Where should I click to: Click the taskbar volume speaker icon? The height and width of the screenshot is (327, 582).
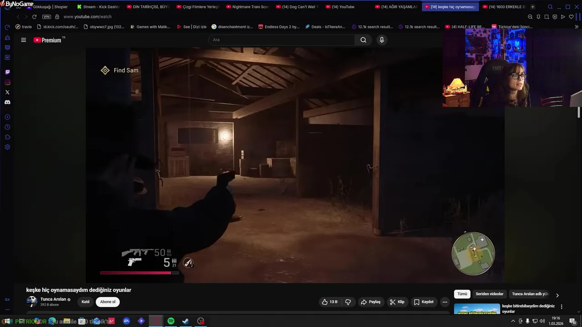pyautogui.click(x=542, y=321)
